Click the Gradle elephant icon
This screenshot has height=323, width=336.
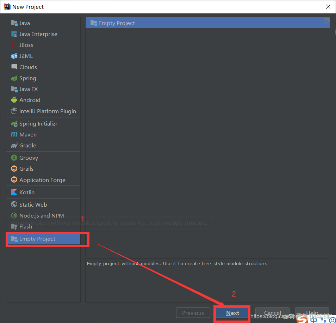coord(14,146)
